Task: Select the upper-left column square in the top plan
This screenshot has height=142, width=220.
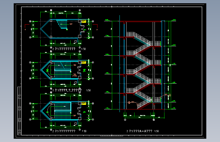Action: 51,21
